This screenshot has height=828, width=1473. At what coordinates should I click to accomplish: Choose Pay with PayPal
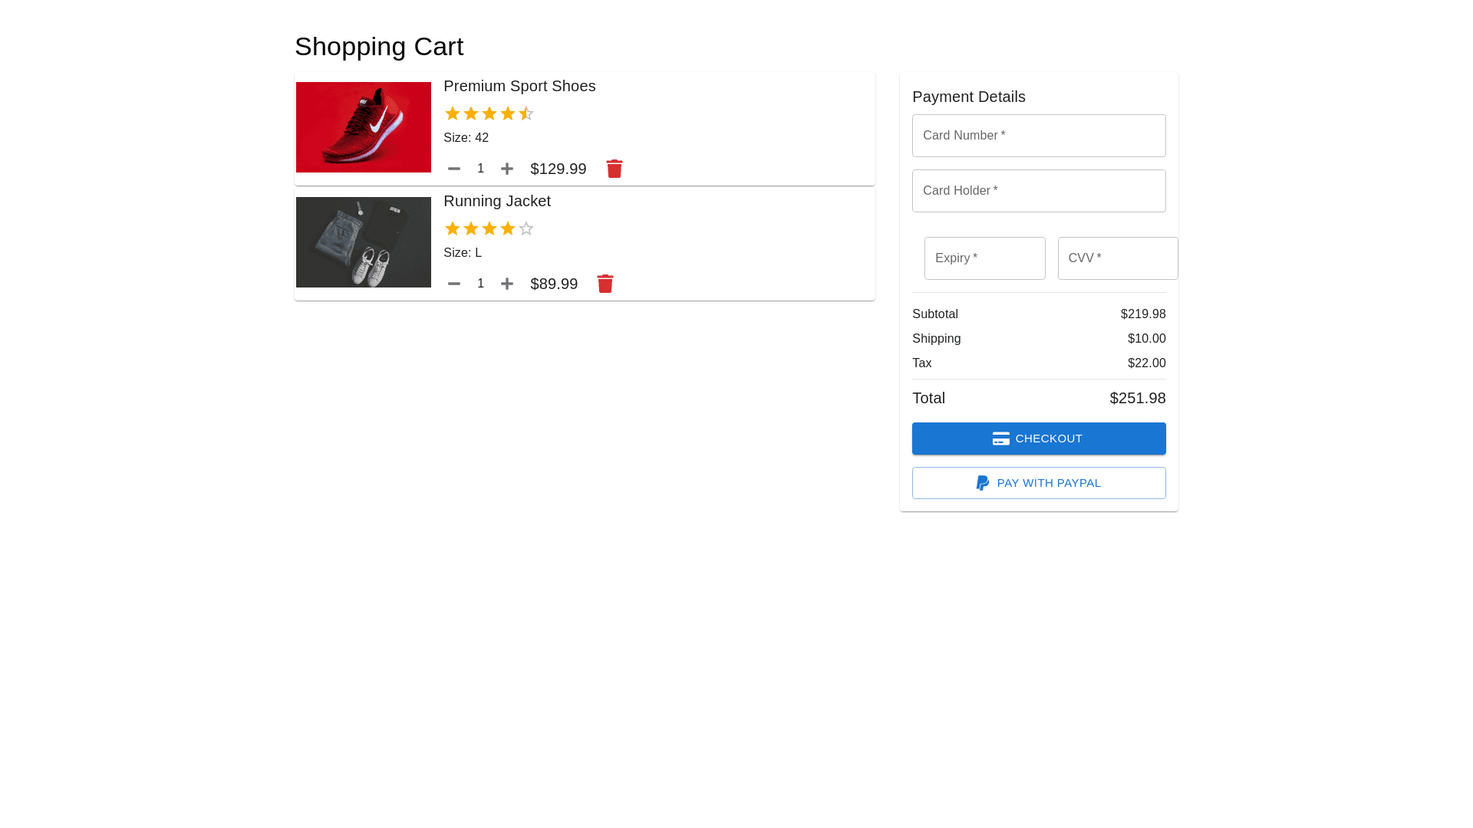[x=1039, y=483]
